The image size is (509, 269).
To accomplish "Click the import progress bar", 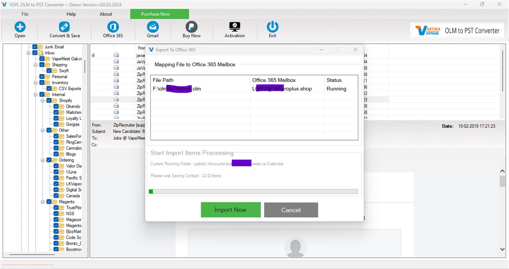I will pyautogui.click(x=254, y=191).
